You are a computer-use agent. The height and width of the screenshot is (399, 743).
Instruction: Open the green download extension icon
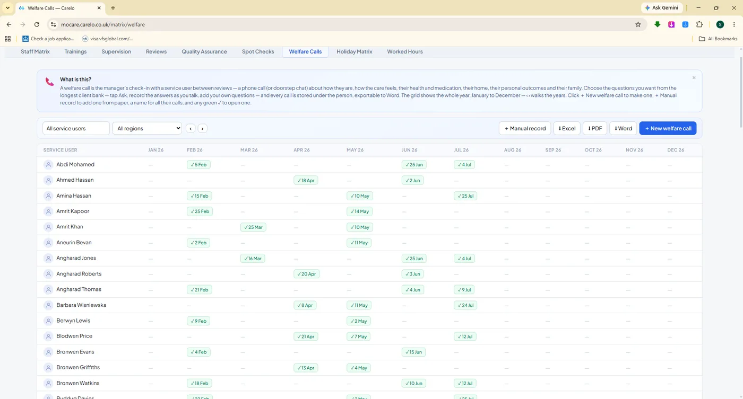658,24
